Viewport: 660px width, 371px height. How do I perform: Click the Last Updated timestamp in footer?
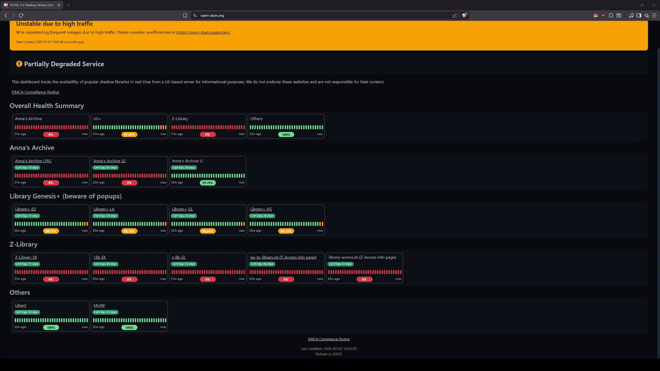point(328,349)
